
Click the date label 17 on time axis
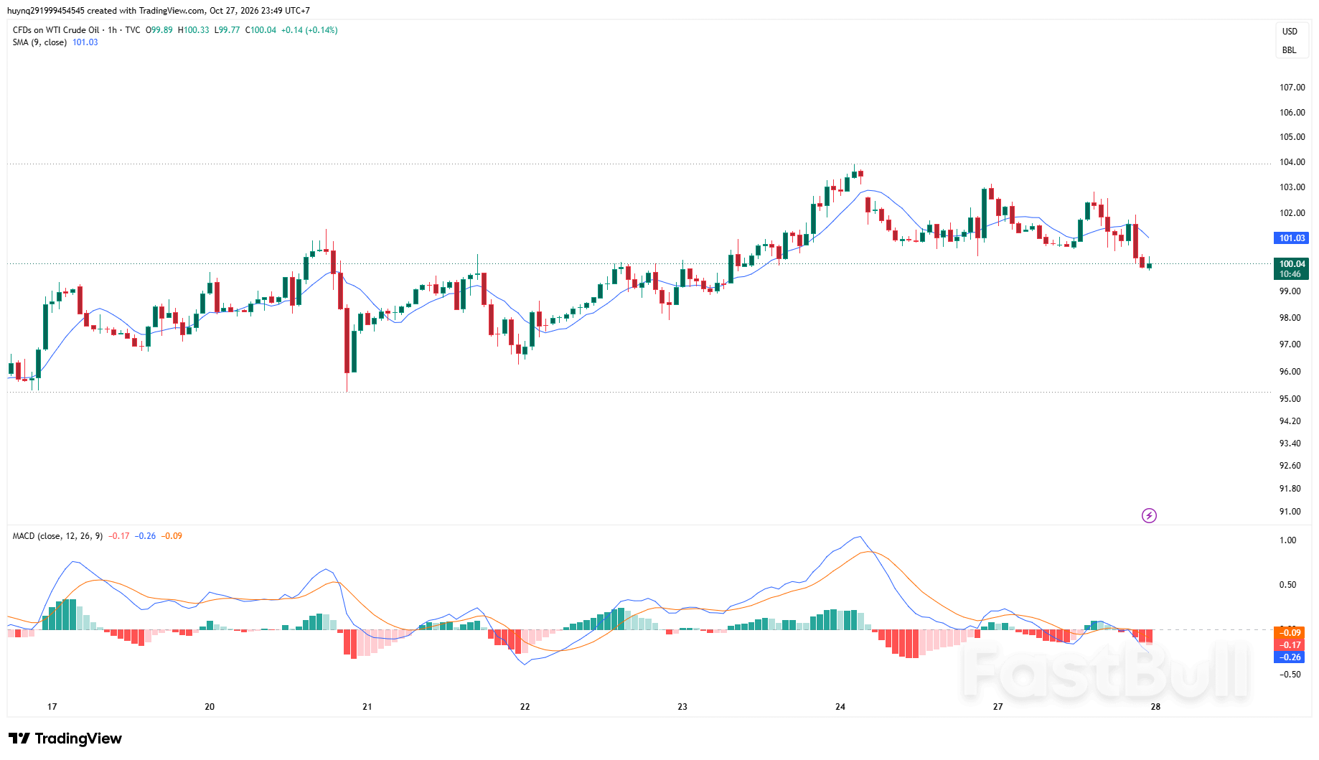coord(52,707)
